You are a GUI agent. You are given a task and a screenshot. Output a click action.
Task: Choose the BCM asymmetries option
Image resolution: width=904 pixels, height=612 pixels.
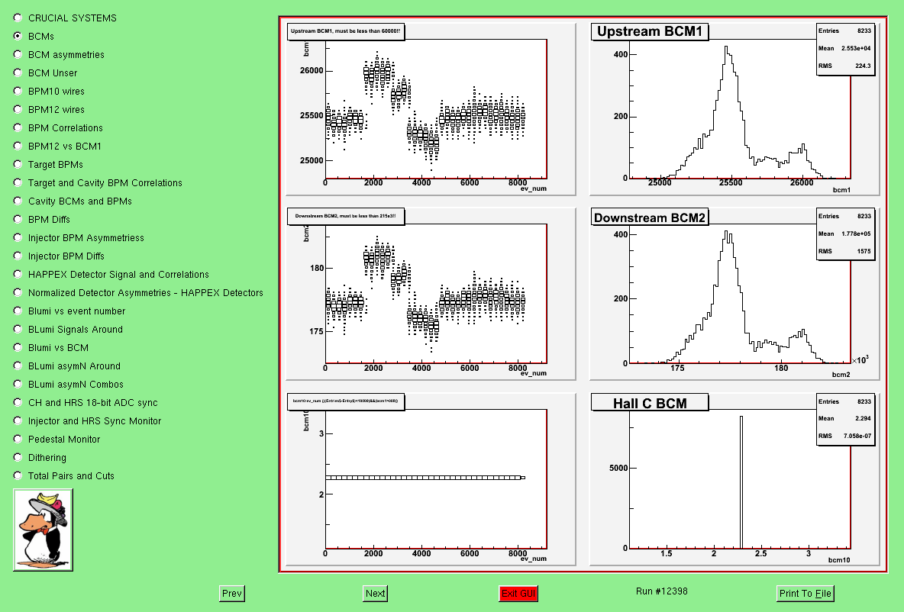click(18, 55)
